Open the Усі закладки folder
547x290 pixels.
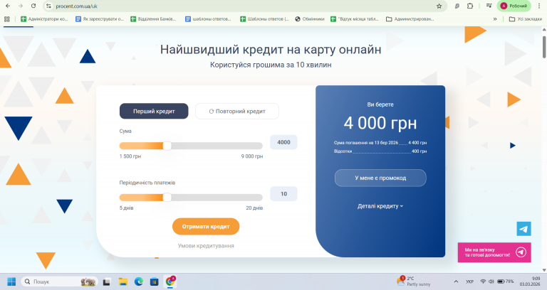pyautogui.click(x=526, y=19)
